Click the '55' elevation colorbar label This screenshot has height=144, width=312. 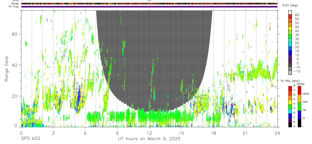pos(297,19)
